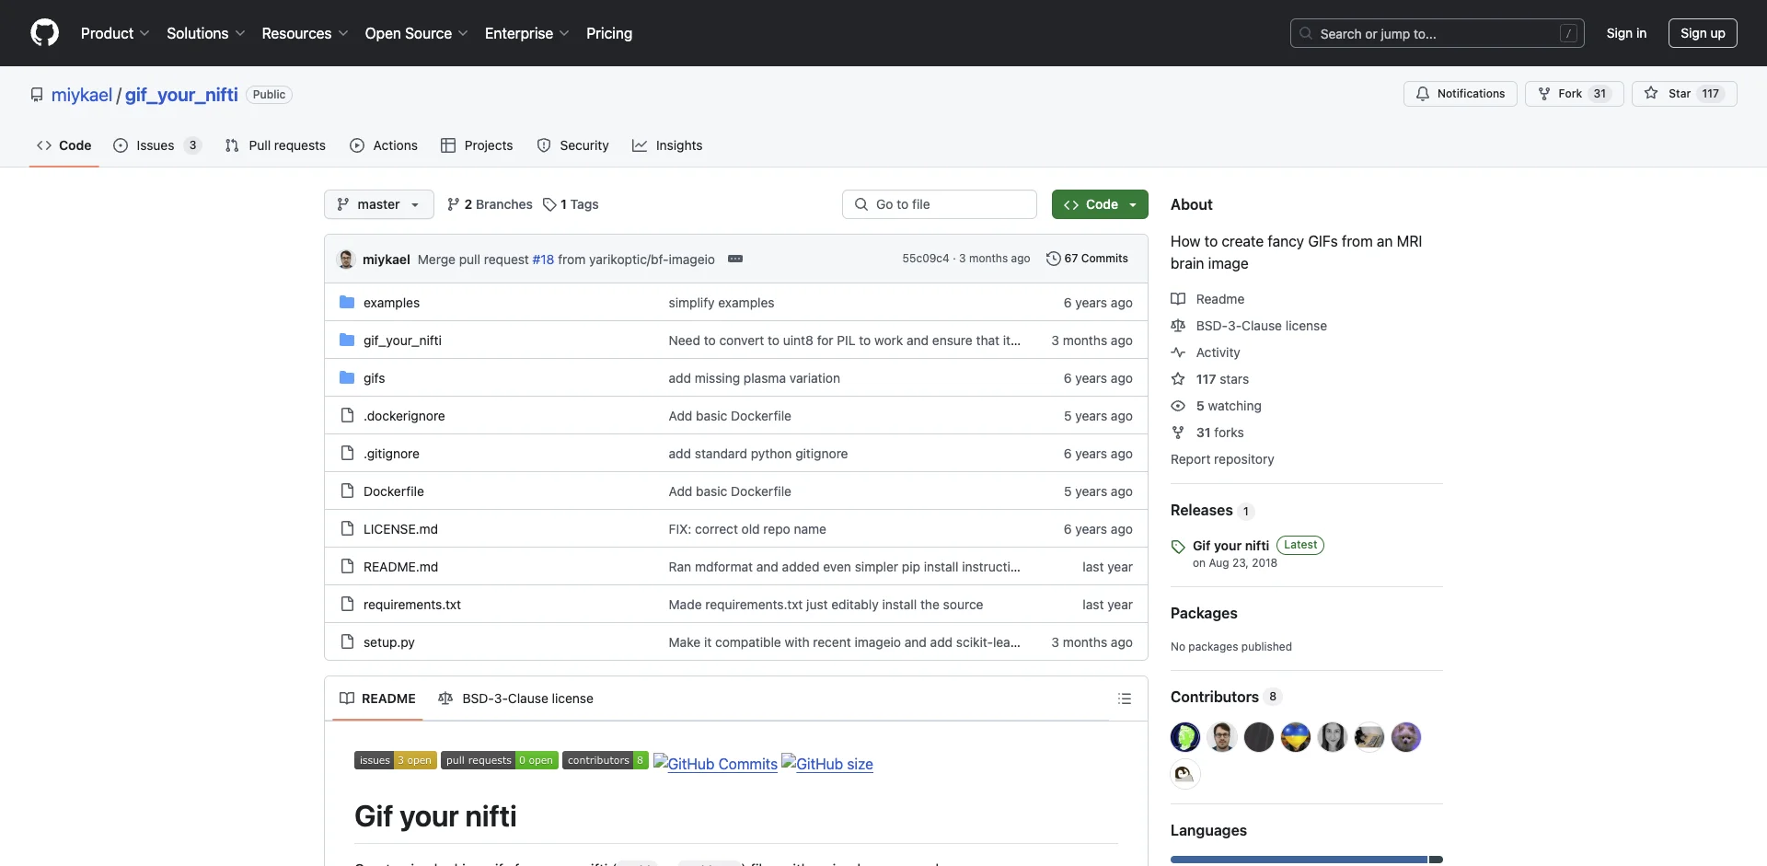
Task: Expand the Product menu
Action: point(115,33)
